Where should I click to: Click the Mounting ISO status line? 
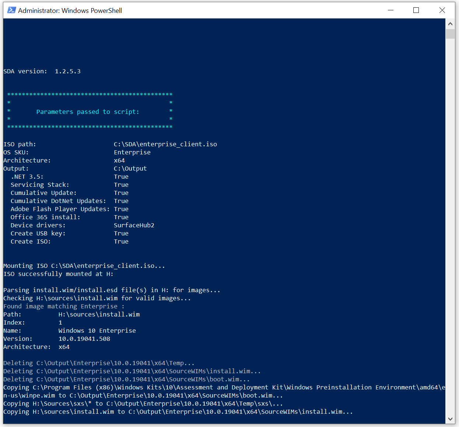tap(84, 266)
